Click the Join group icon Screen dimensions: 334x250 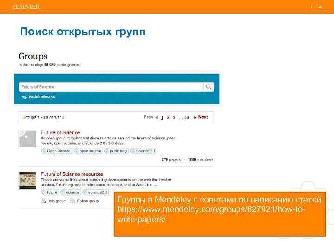44,201
